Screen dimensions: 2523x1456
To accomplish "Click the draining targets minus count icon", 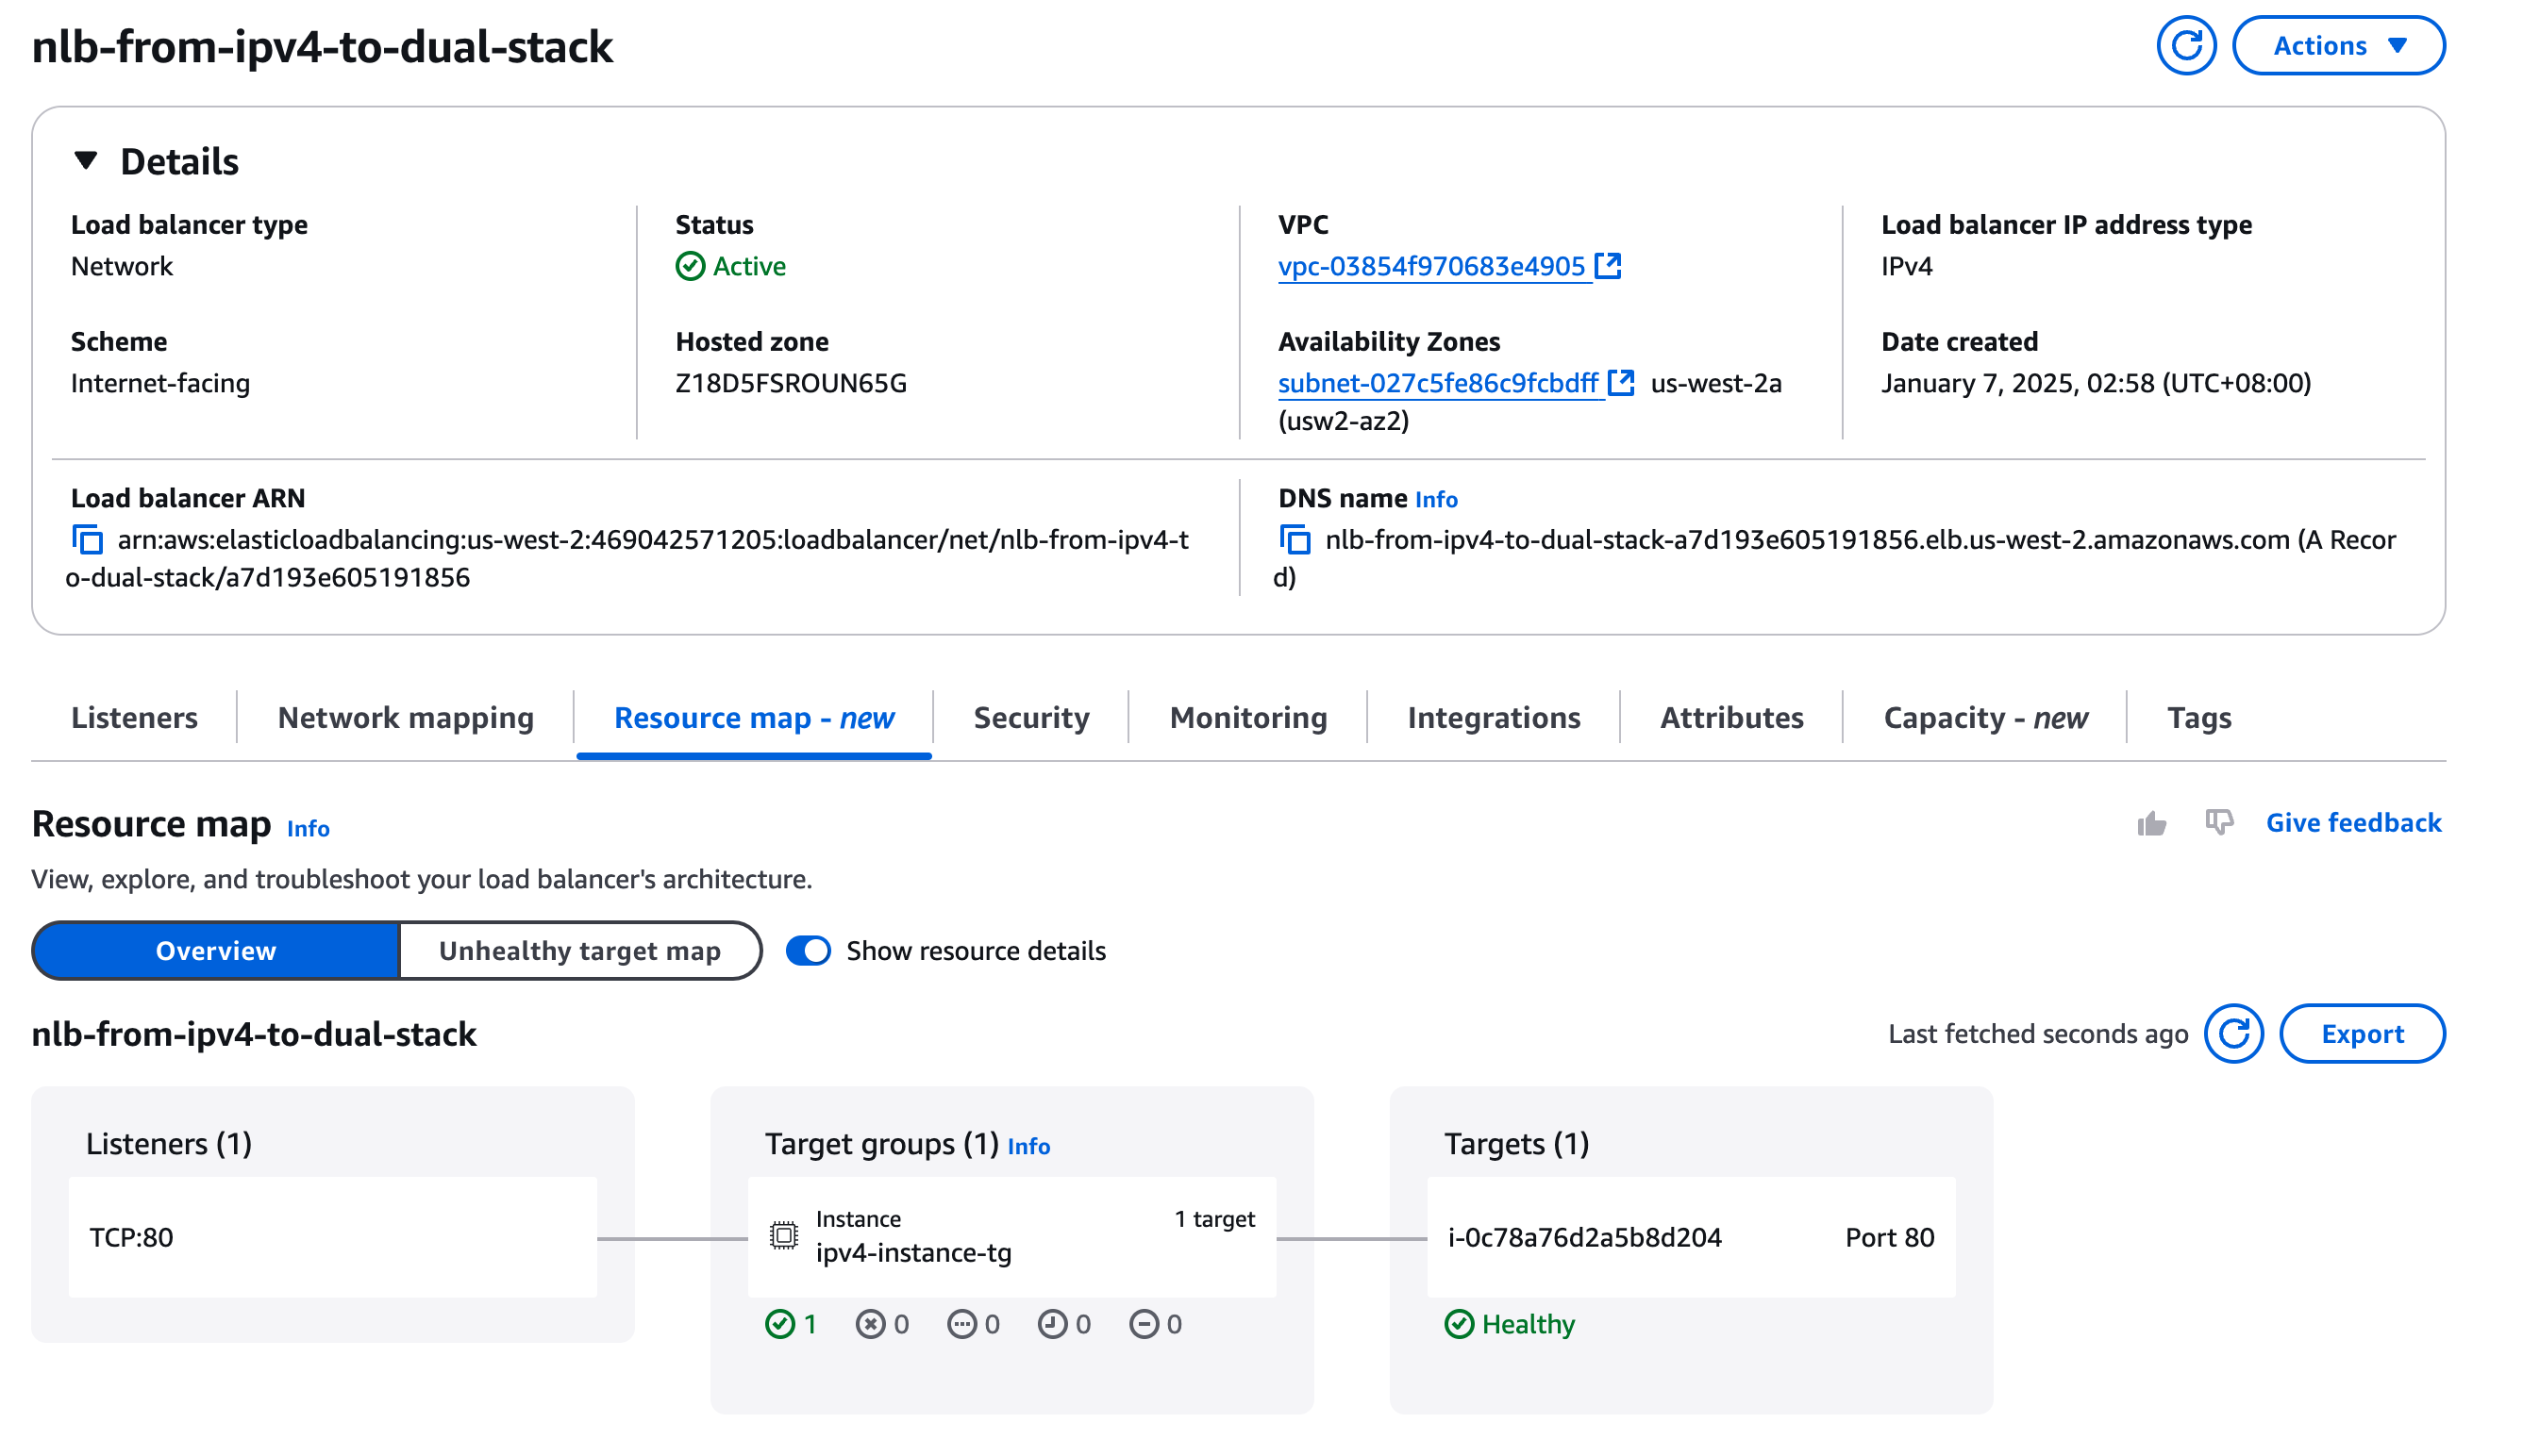I will click(x=1144, y=1325).
